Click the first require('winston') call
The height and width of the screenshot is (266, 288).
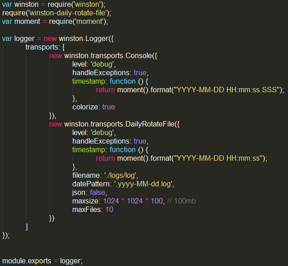pos(76,5)
